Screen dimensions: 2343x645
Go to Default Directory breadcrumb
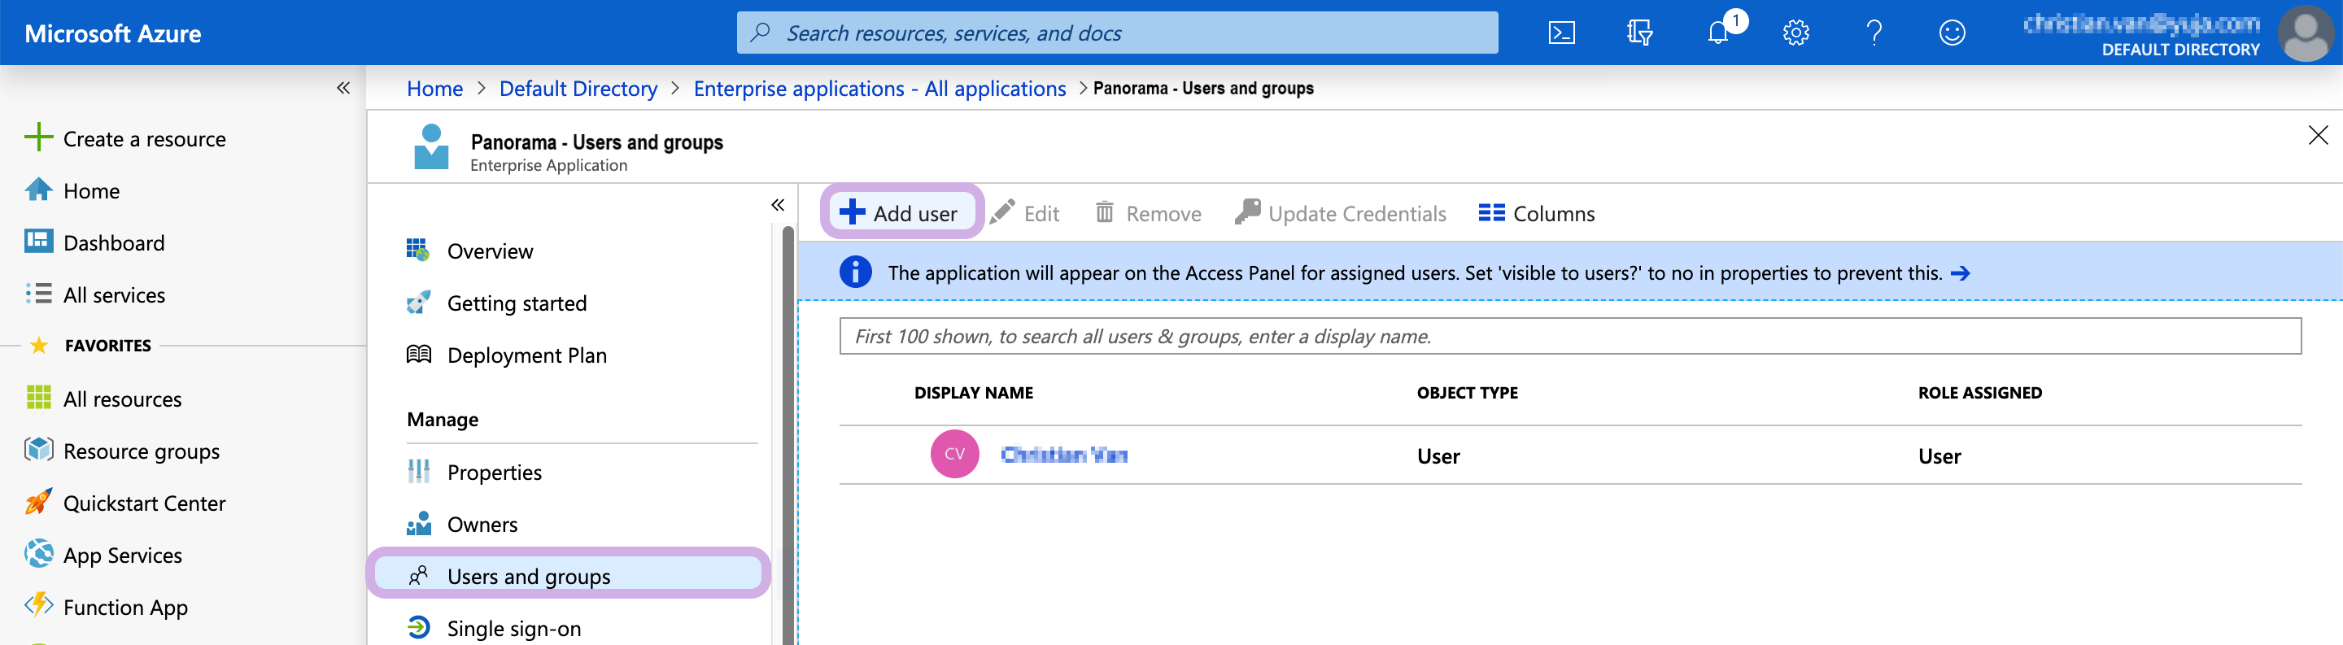pos(578,88)
